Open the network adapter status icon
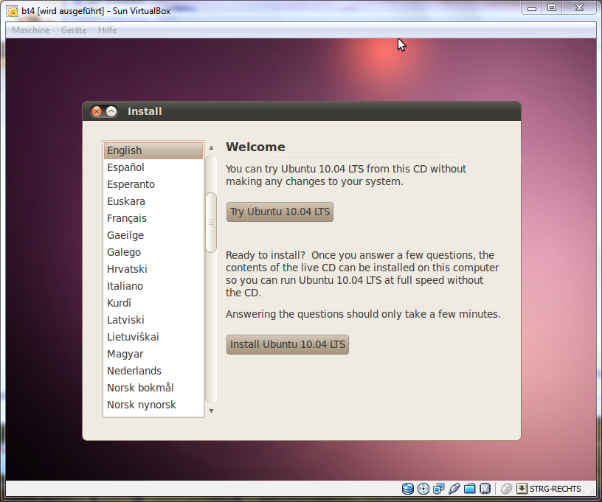 pyautogui.click(x=439, y=489)
